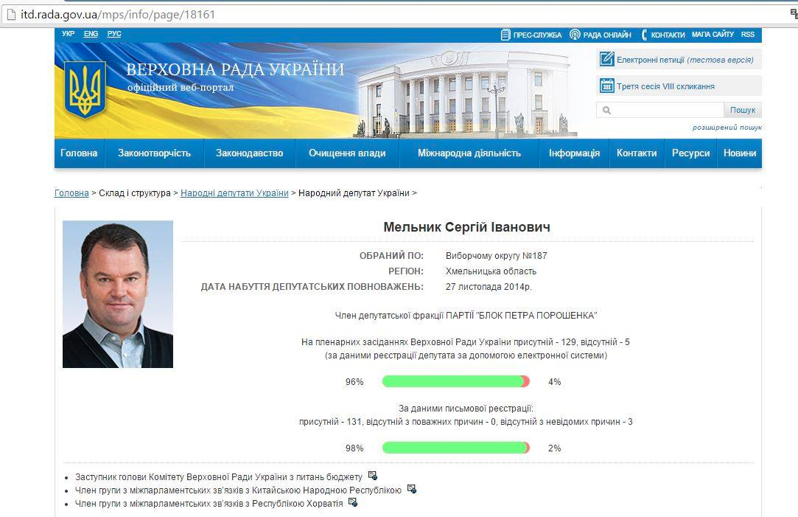
Task: Click the search magnifier icon
Action: click(607, 111)
